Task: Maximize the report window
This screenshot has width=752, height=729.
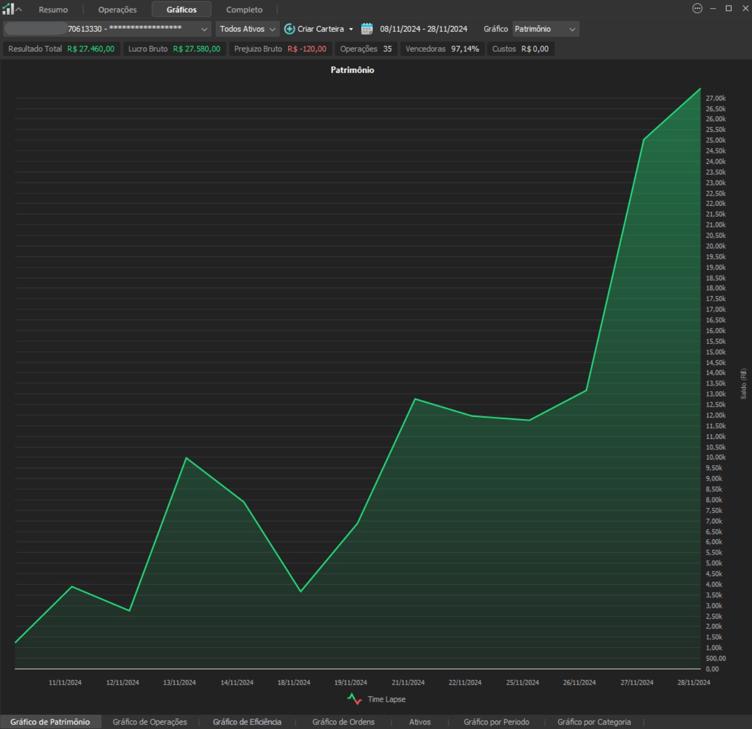Action: coord(729,9)
